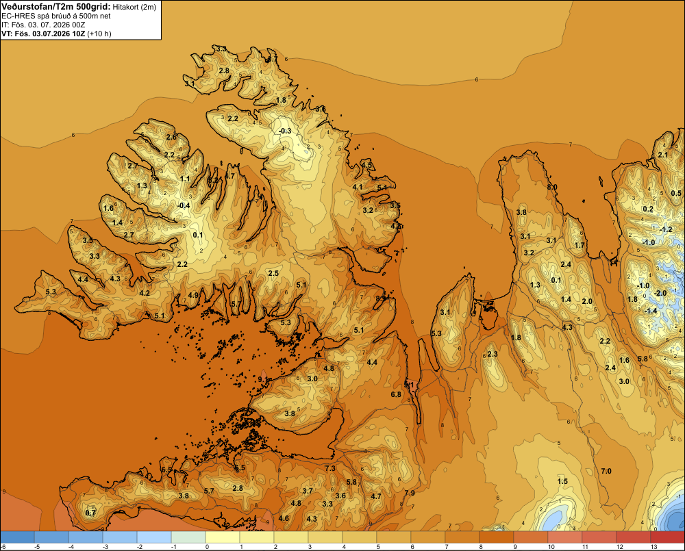Viewport: 685px width, 551px height.
Task: Click the -2.0 temperature label in eastern highlands
Action: tap(660, 293)
